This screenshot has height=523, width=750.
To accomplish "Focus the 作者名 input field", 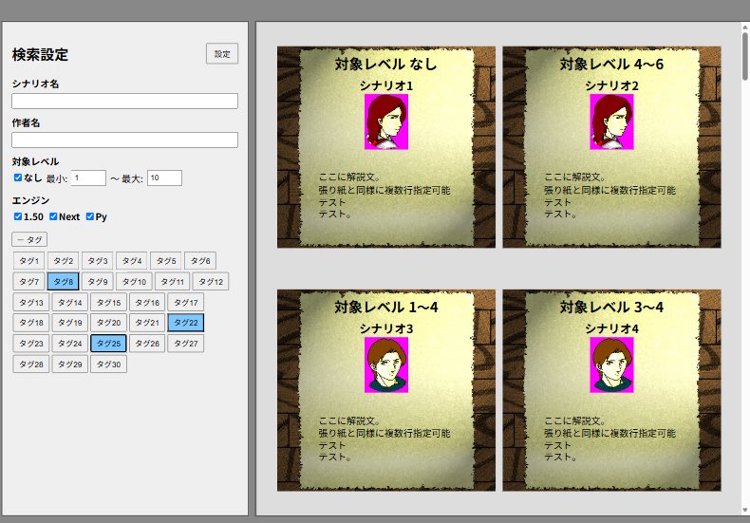I will coord(124,140).
